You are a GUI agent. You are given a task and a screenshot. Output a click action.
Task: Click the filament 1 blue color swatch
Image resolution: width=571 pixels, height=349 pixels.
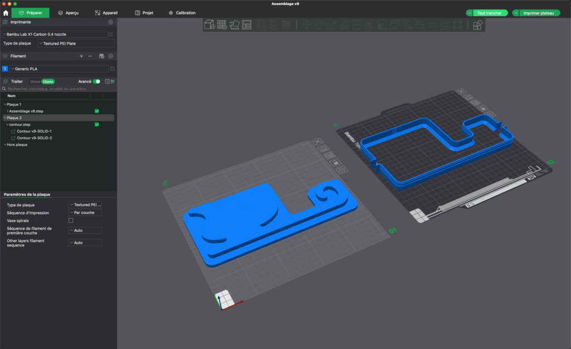click(x=4, y=69)
